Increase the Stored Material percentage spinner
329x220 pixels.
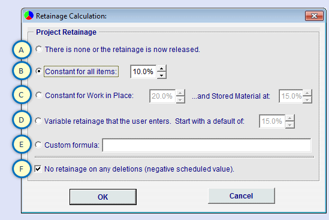pyautogui.click(x=307, y=93)
